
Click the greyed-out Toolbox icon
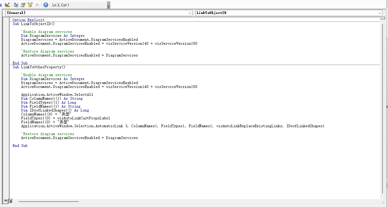click(37, 5)
